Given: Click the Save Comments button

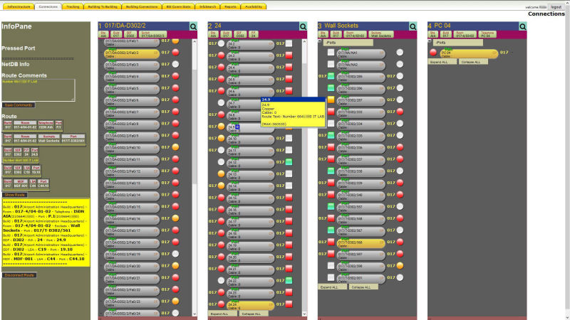Looking at the screenshot, I should [19, 105].
